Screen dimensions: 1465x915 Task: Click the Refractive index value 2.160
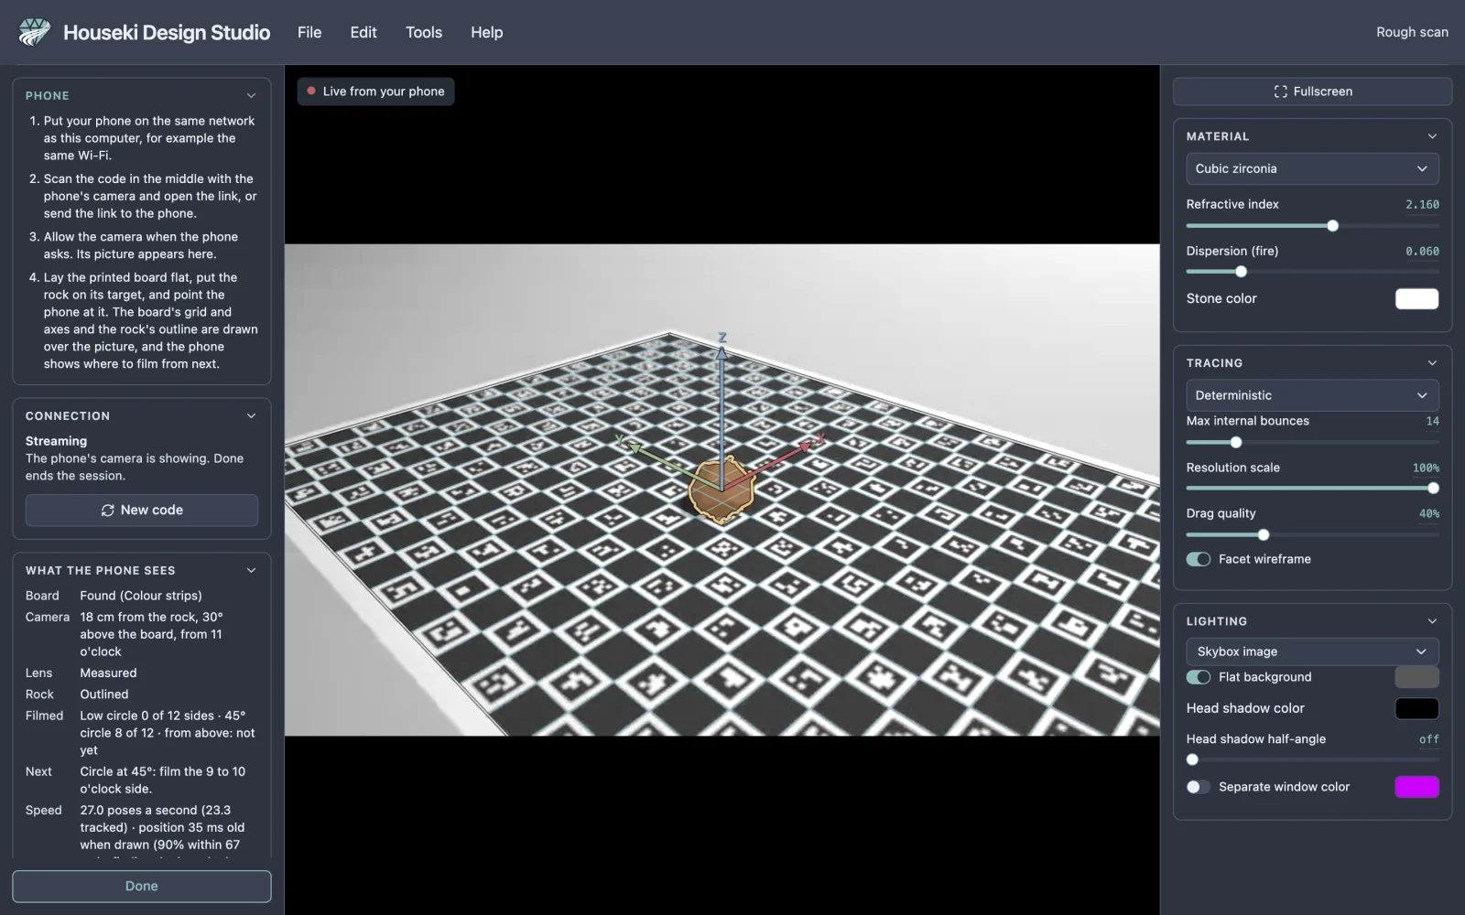click(1422, 205)
